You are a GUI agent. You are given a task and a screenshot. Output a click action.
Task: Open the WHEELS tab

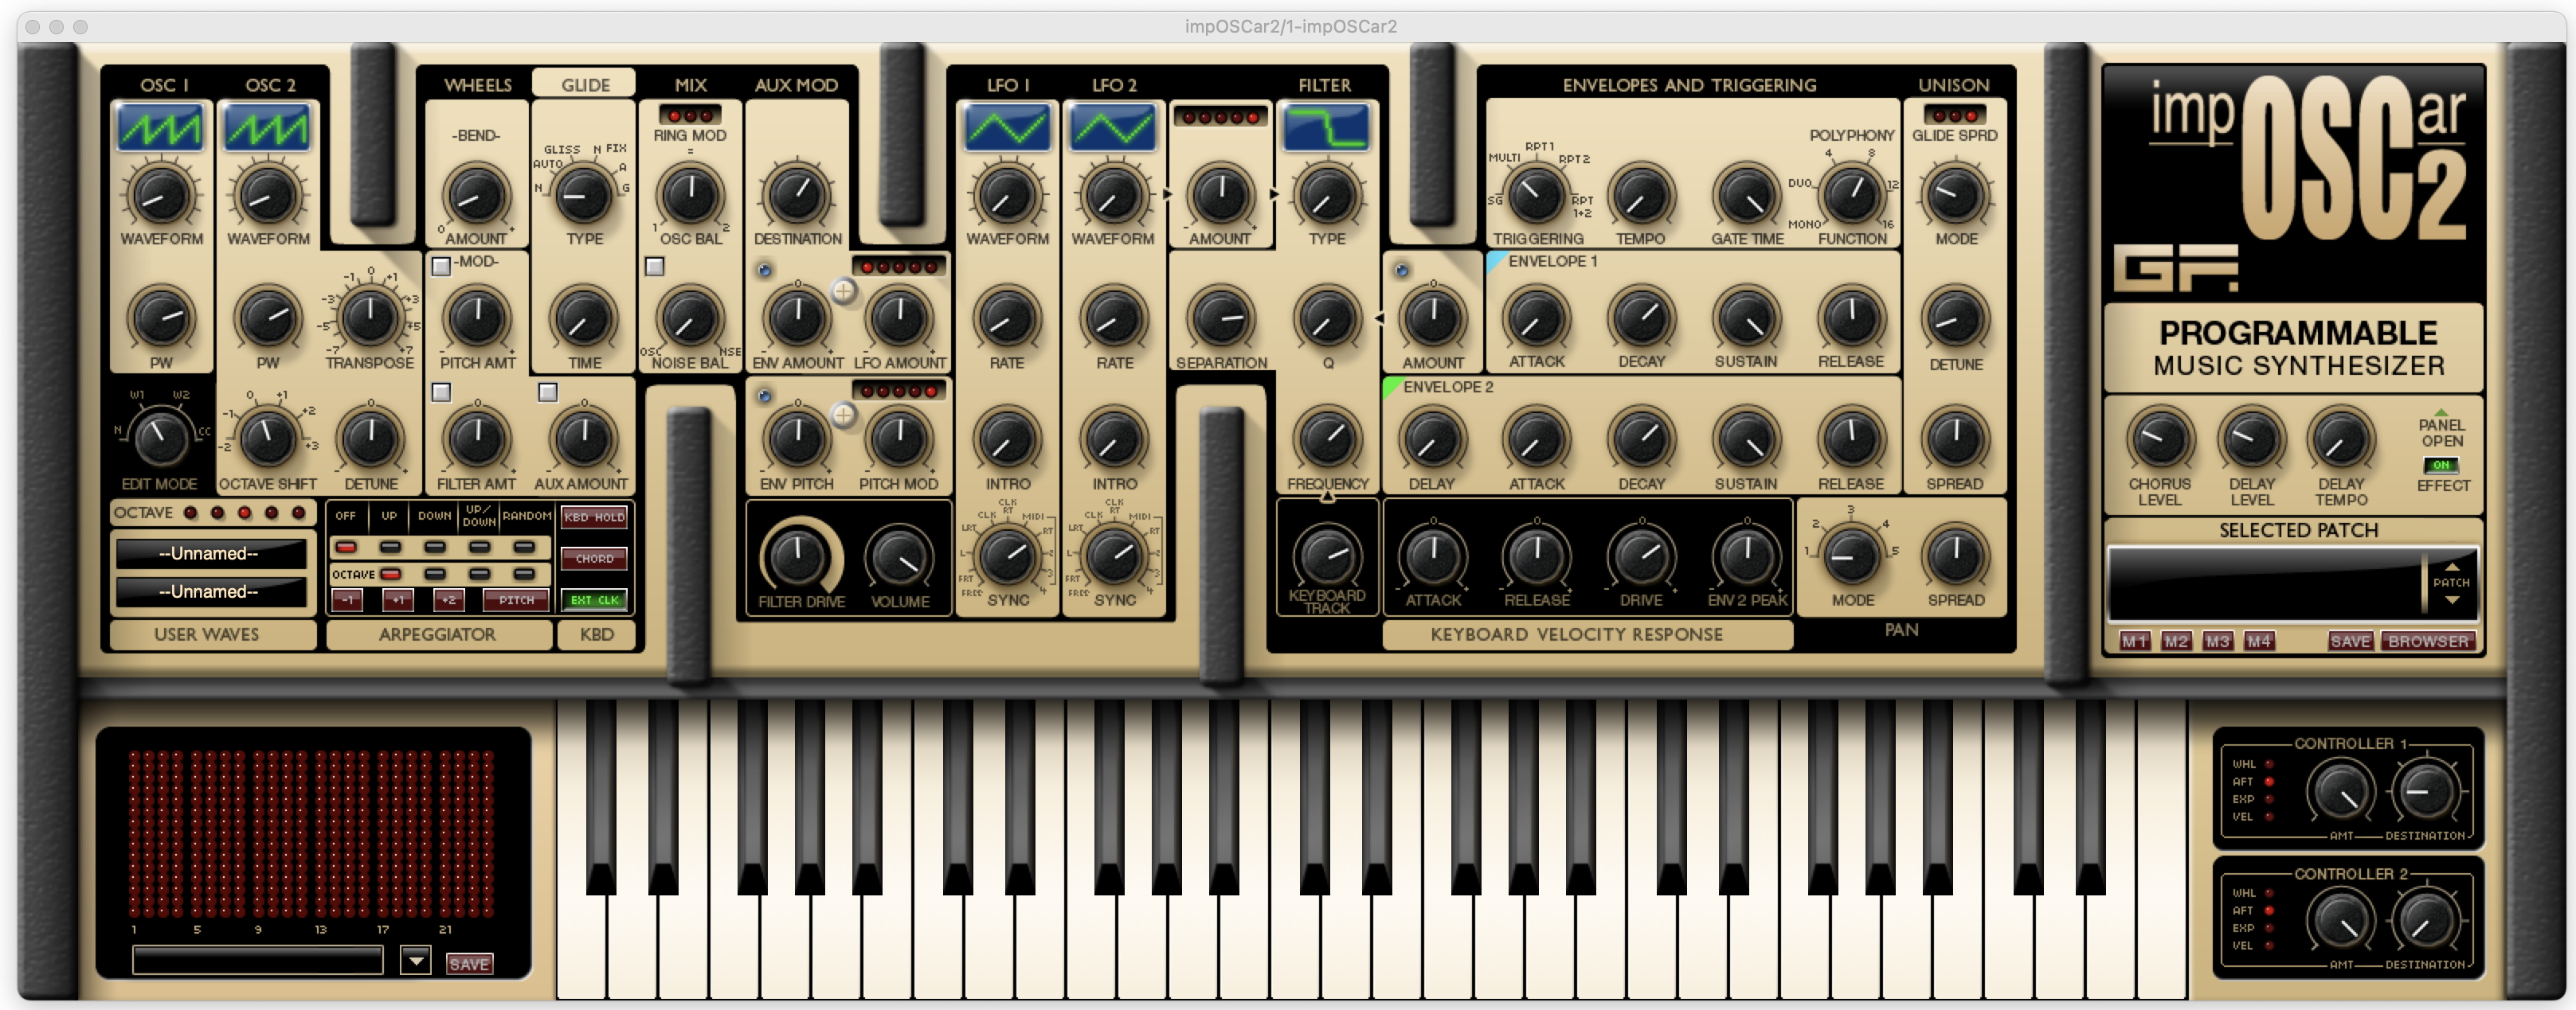point(477,85)
